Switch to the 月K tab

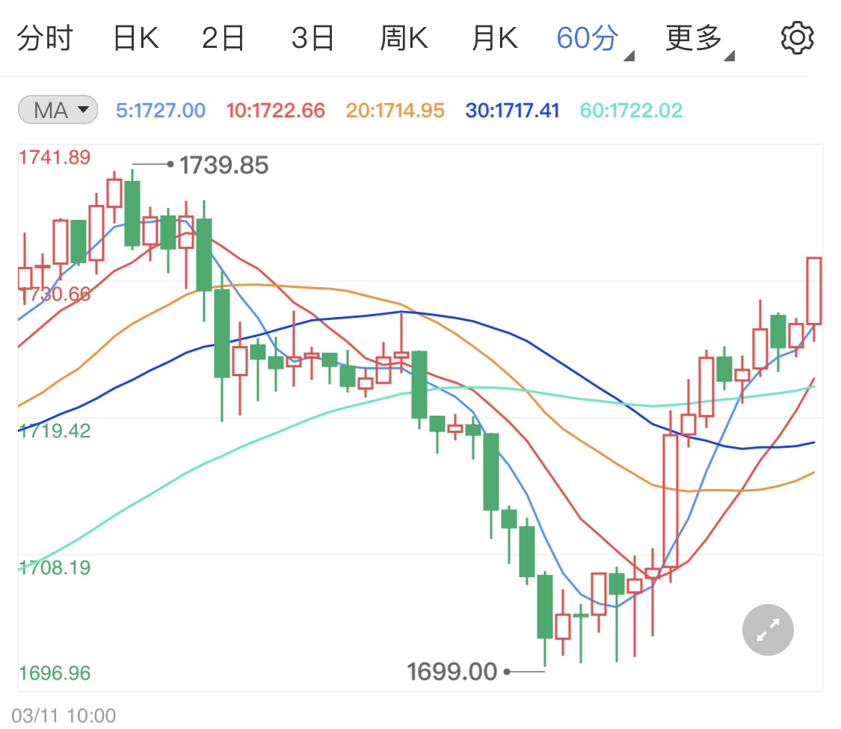495,38
